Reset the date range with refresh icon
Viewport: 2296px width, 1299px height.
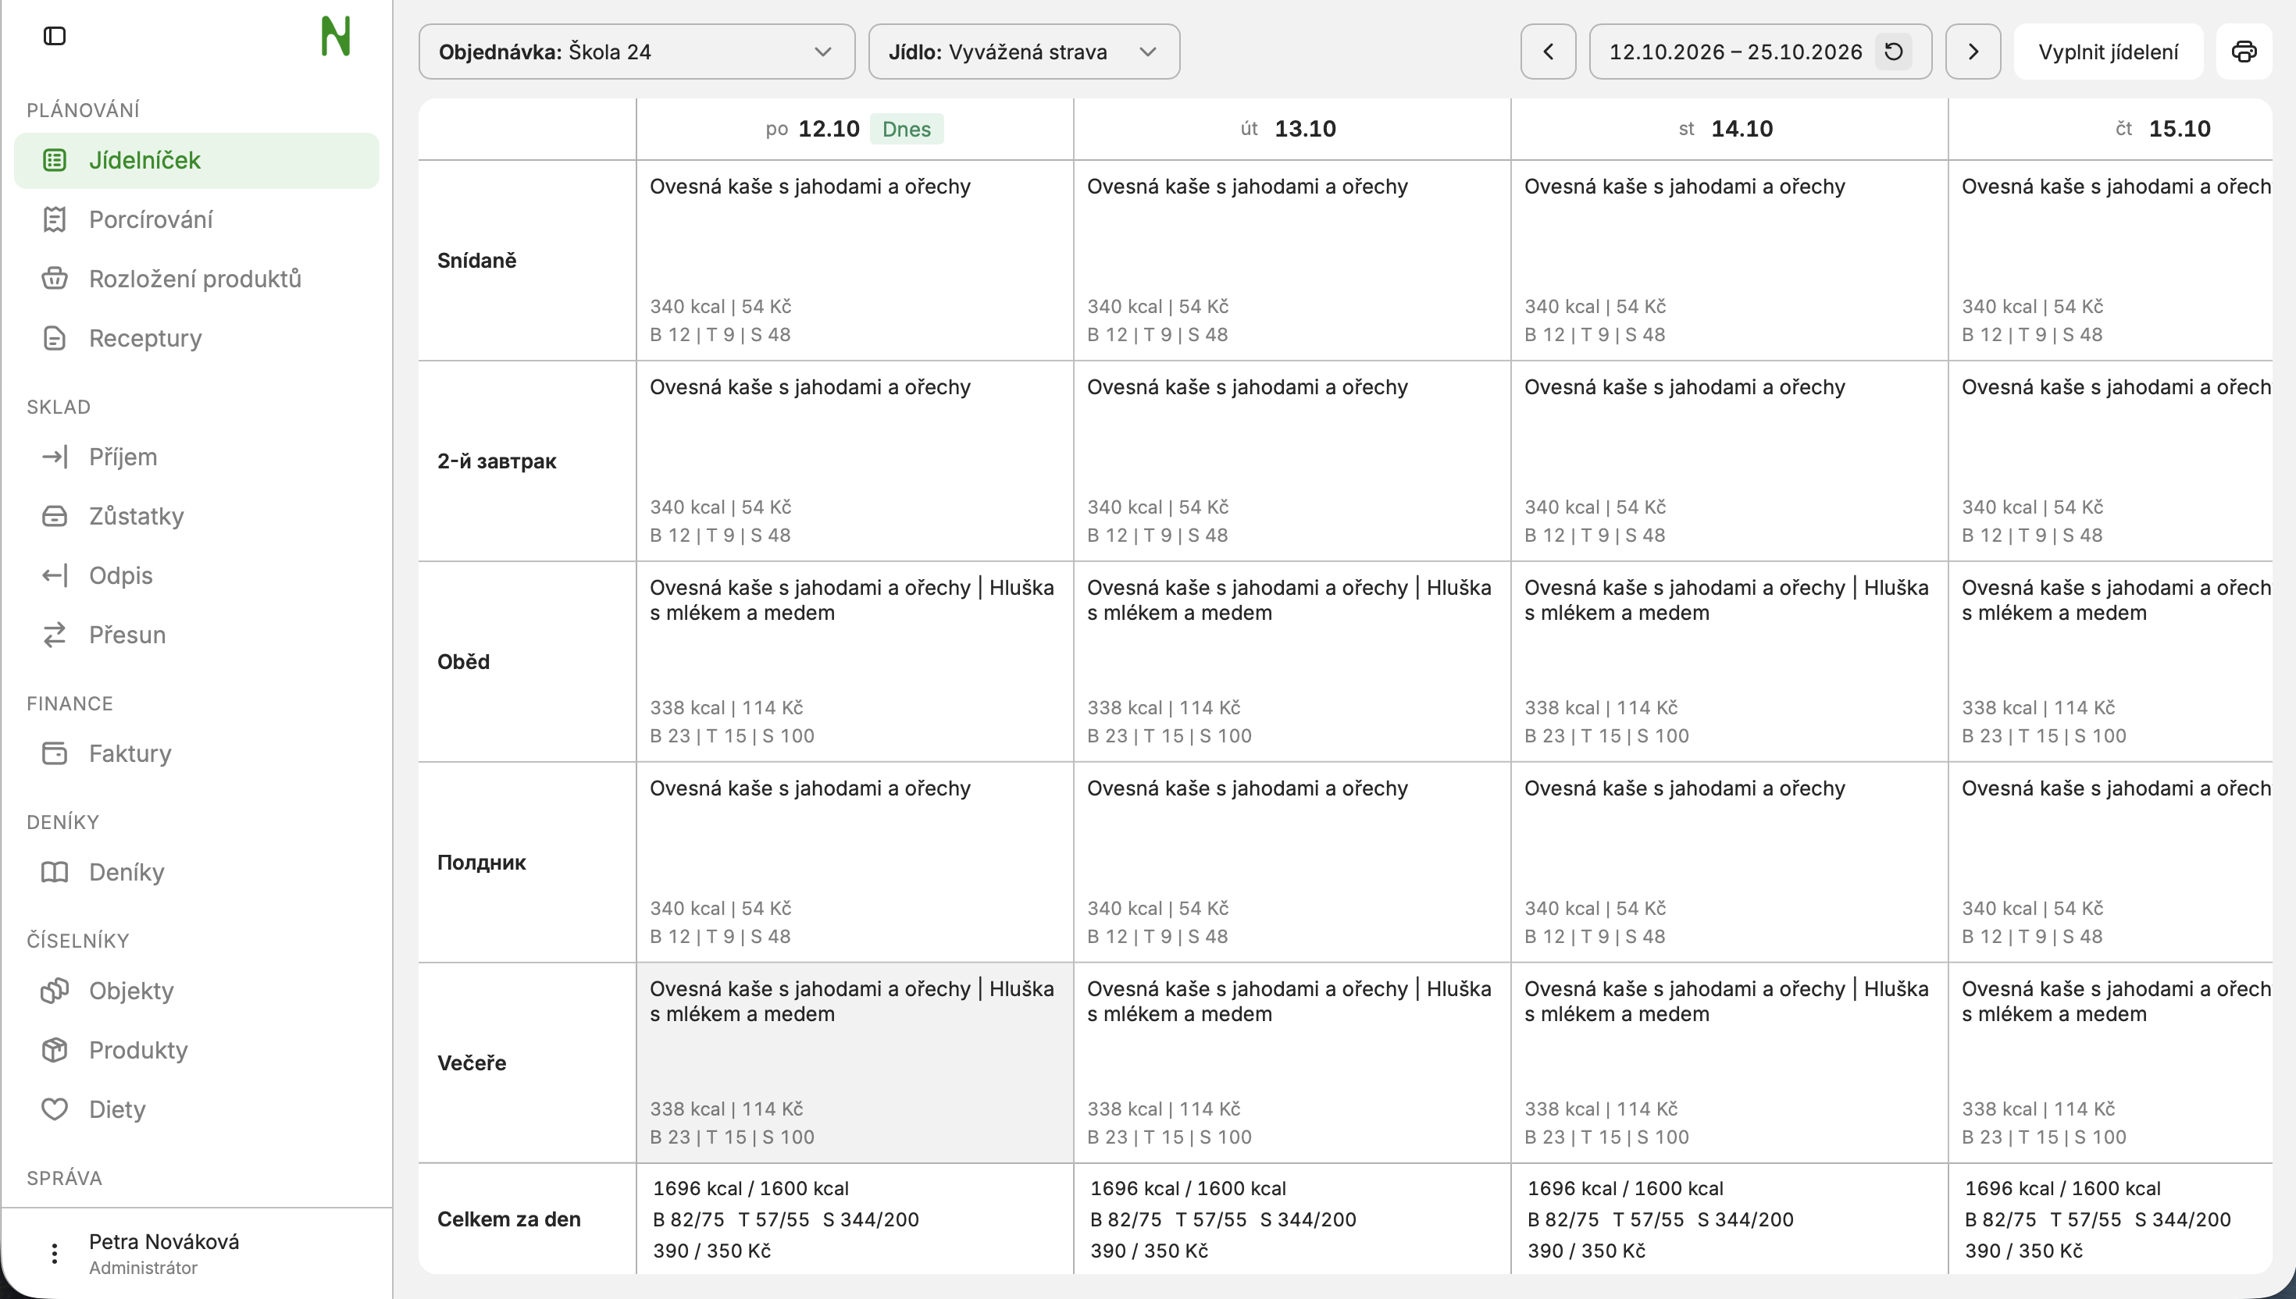(x=1894, y=52)
